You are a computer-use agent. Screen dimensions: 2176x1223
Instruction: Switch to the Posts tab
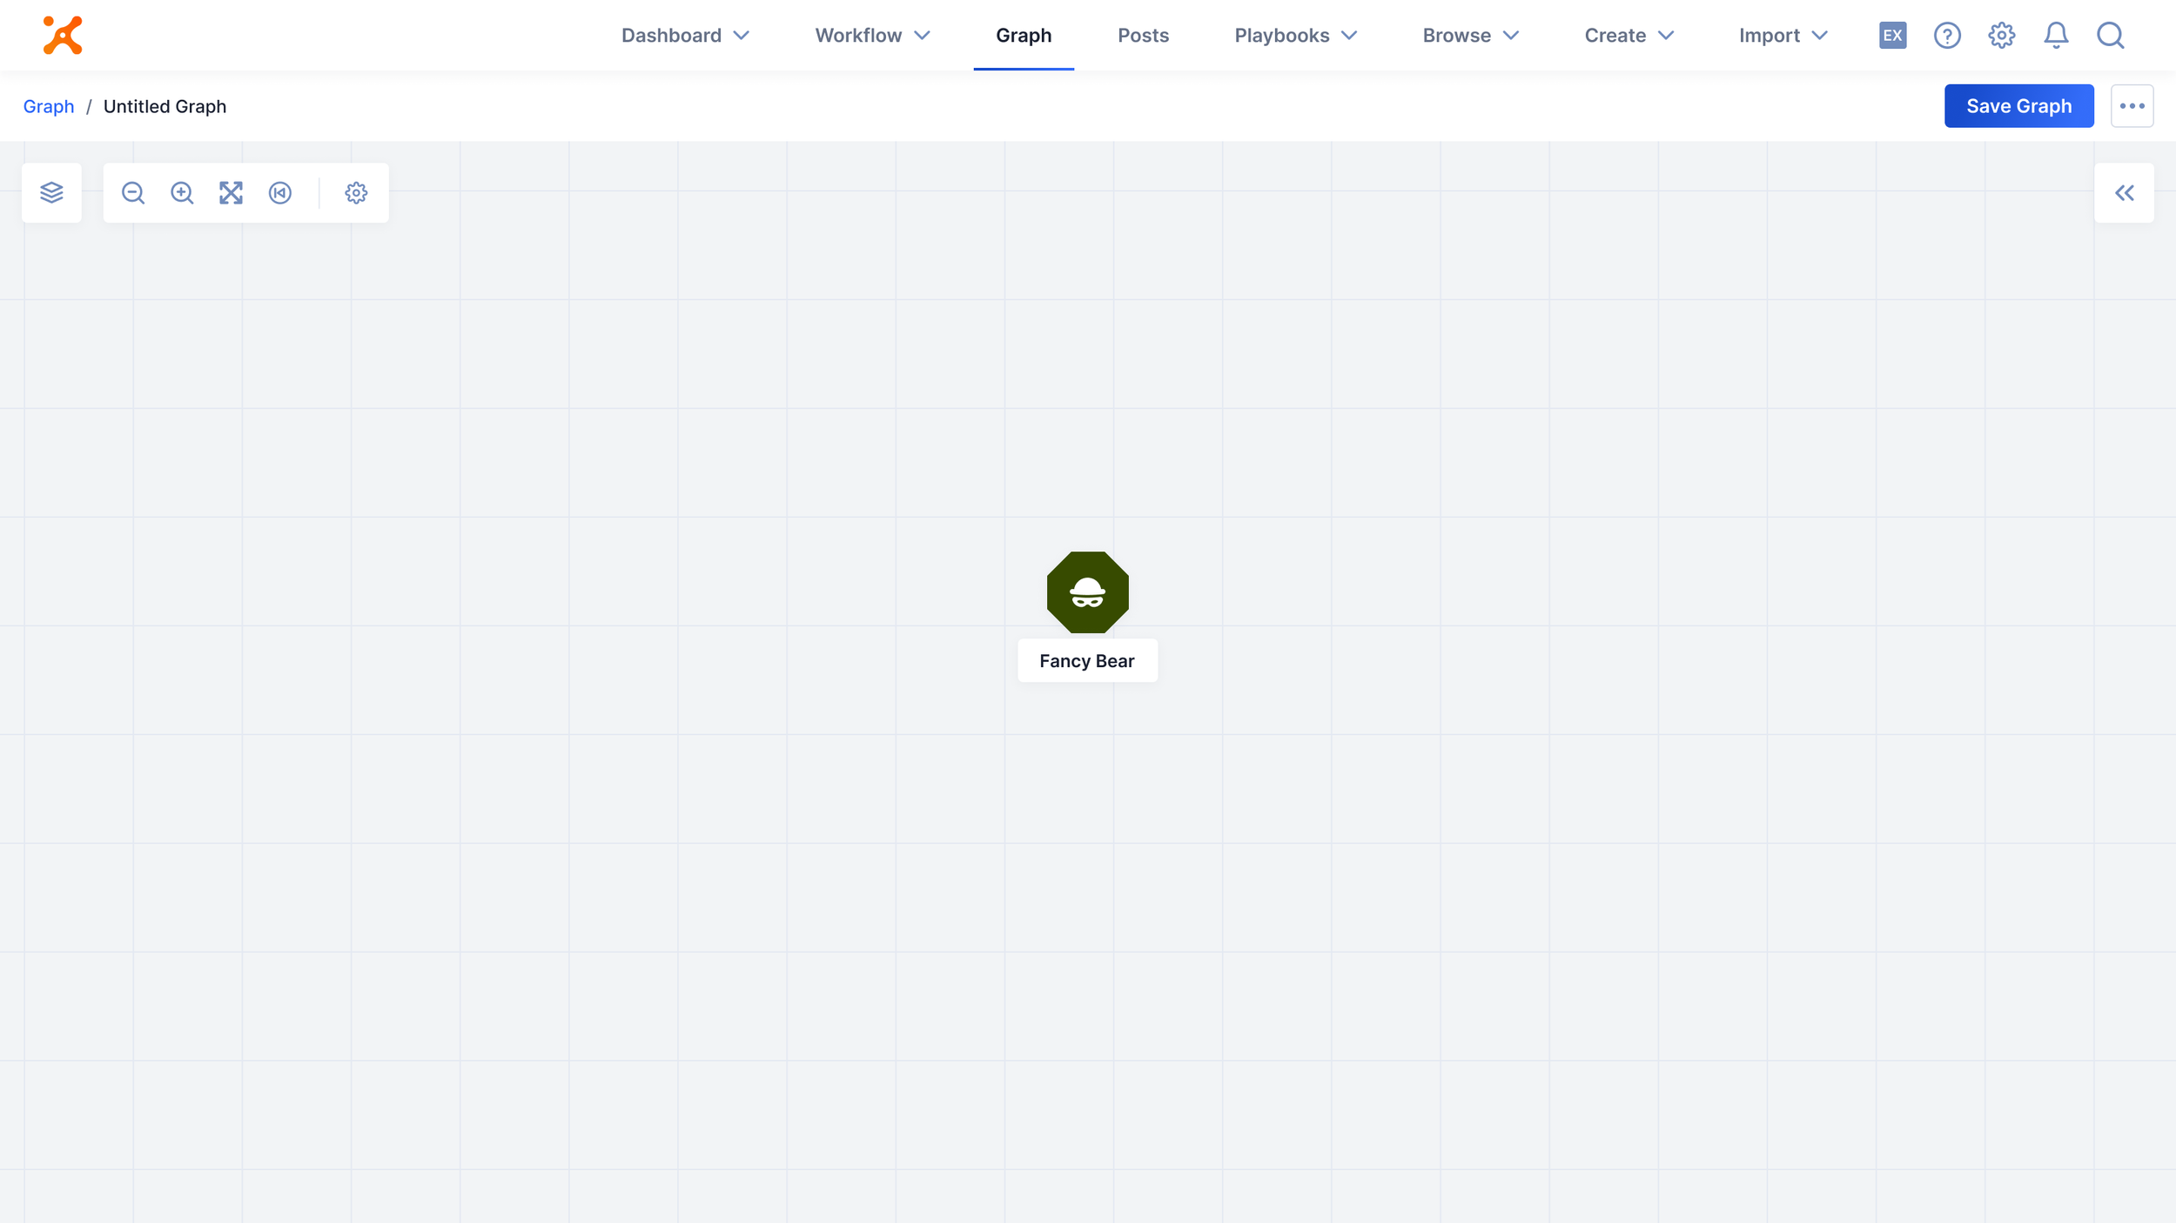(1143, 36)
